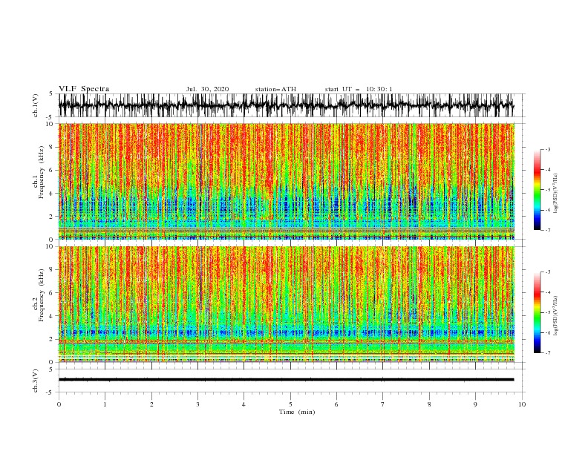Click the '-3' value on ch.2 color bar

(547, 272)
